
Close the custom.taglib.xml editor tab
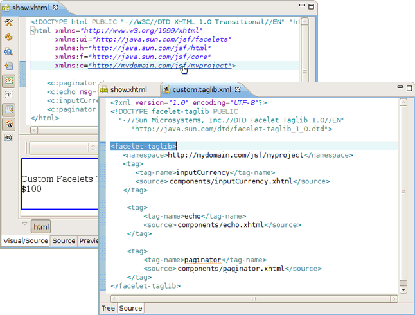coord(237,89)
